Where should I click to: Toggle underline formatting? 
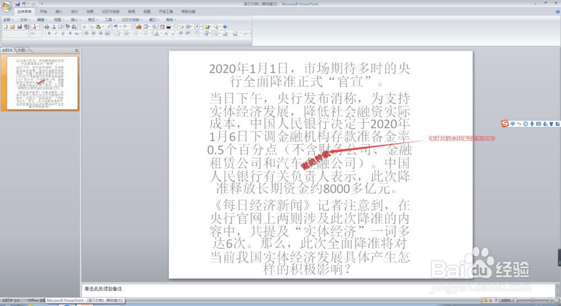[63, 33]
